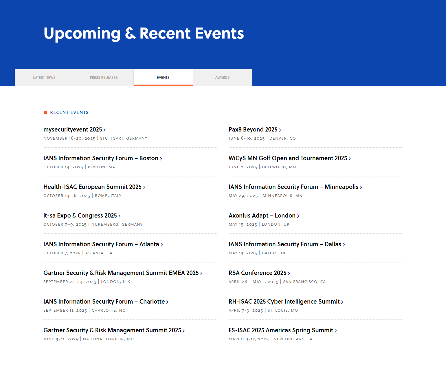
Task: Click the chevron beside it-sa Expo & Congress 2025
Action: [120, 216]
